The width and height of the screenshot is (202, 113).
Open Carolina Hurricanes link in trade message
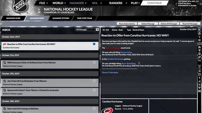(x=115, y=59)
